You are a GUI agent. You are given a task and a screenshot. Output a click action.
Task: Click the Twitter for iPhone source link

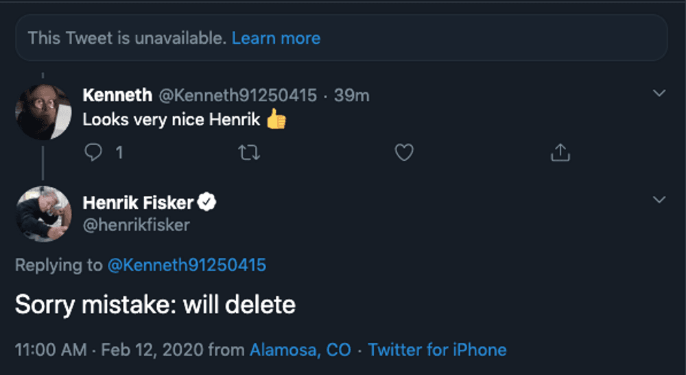(437, 350)
